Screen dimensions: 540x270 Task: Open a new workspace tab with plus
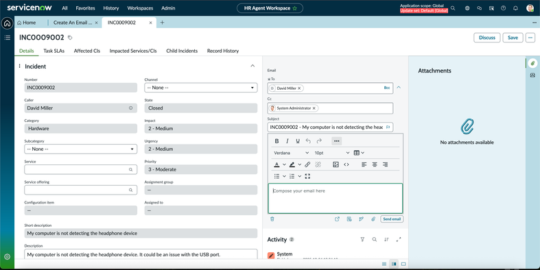pos(162,23)
